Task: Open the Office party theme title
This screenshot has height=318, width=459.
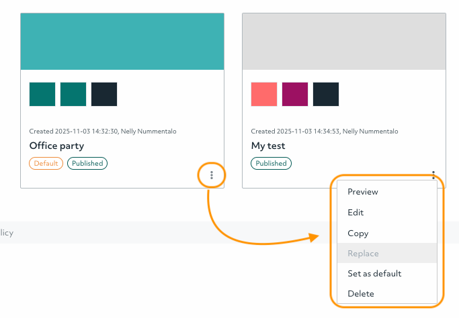Action: (x=56, y=146)
